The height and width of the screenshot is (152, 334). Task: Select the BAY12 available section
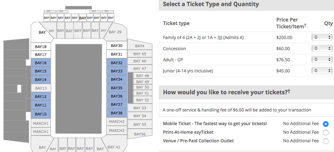point(41,96)
